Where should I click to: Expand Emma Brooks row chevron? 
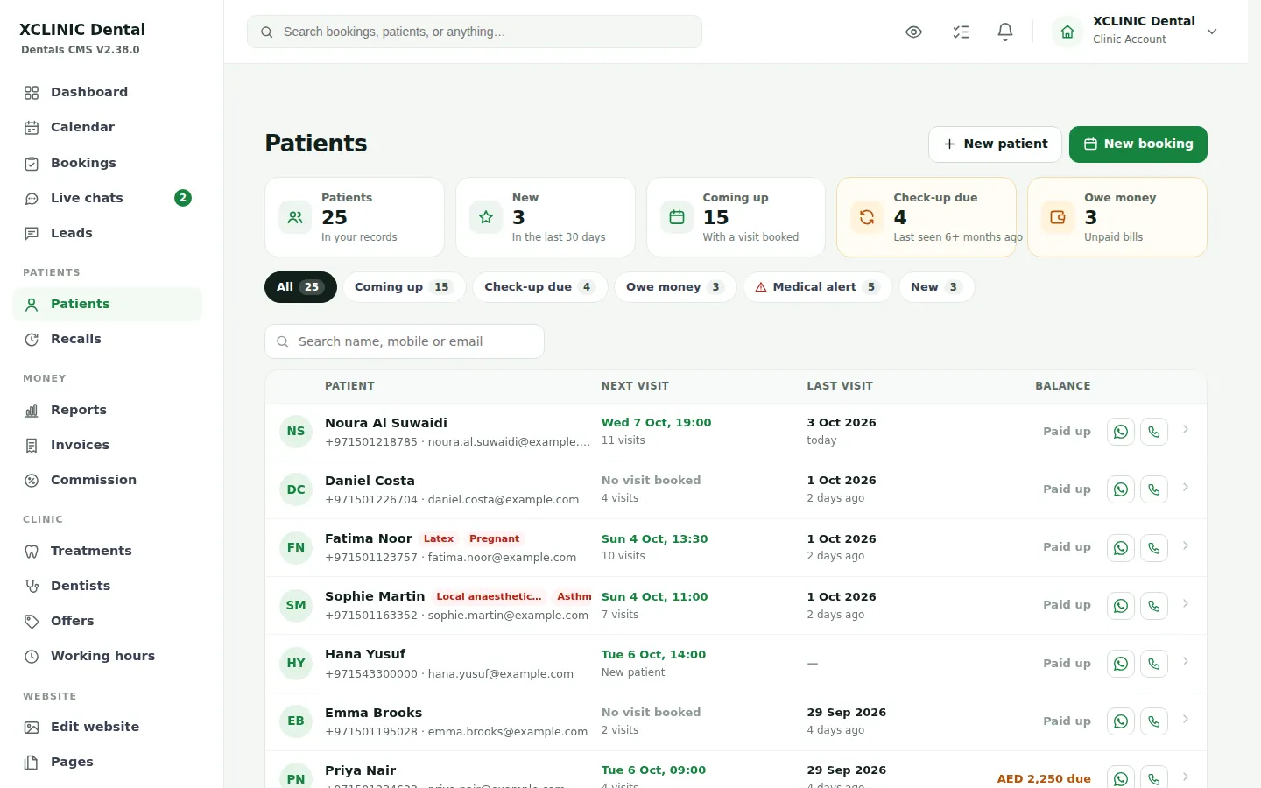click(1186, 720)
